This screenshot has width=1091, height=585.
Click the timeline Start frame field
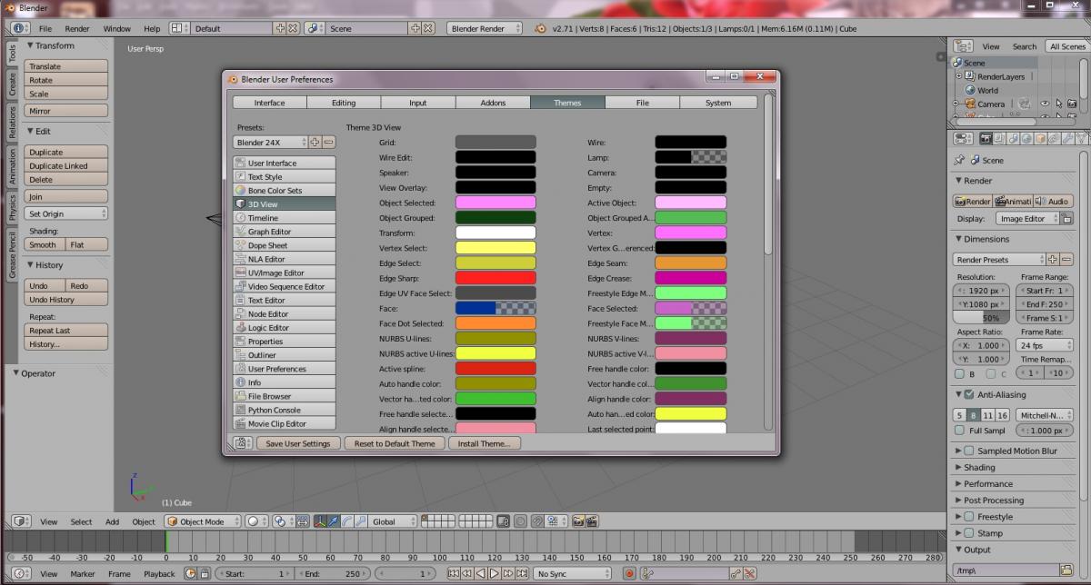[x=255, y=574]
